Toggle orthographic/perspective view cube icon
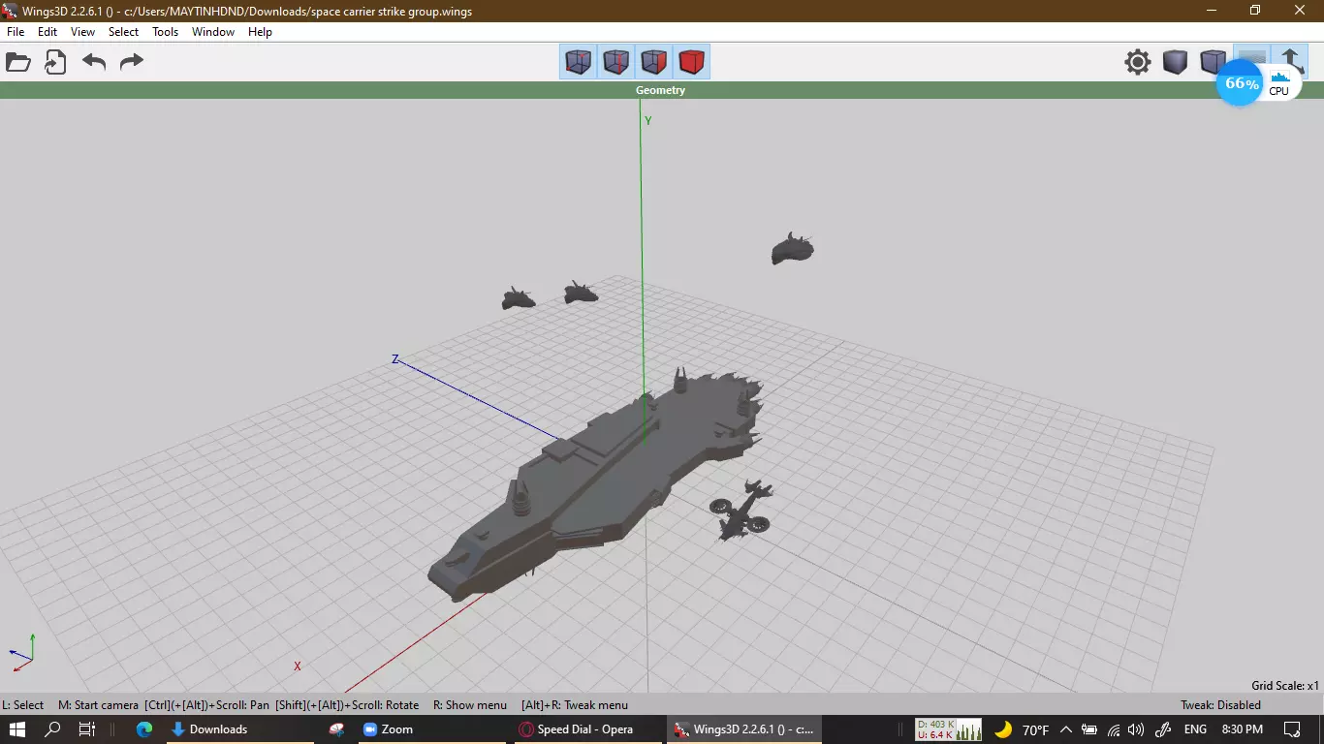This screenshot has width=1324, height=744. [1213, 62]
